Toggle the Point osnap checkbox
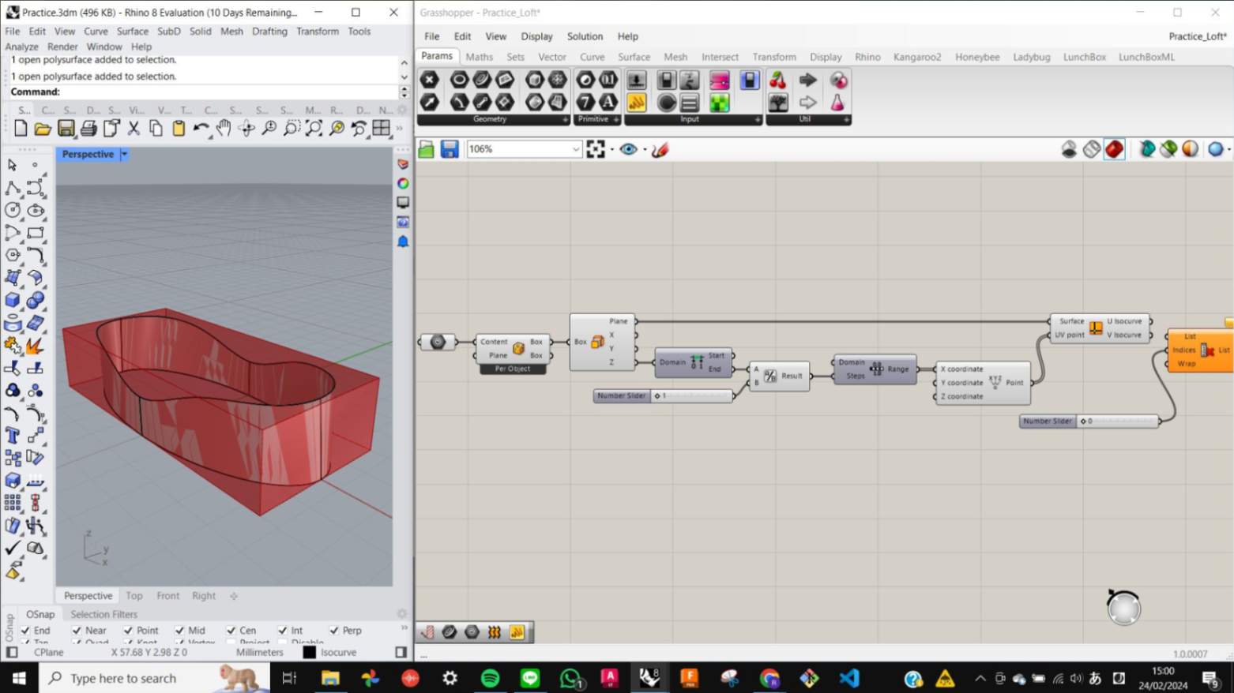 click(x=128, y=631)
